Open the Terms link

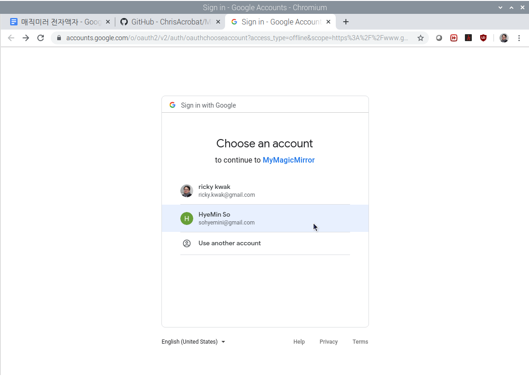(360, 342)
